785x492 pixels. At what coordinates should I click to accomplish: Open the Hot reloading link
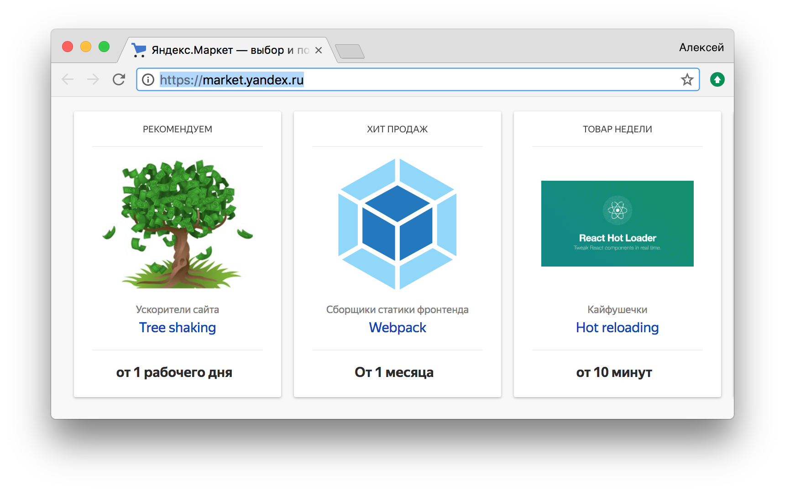617,328
